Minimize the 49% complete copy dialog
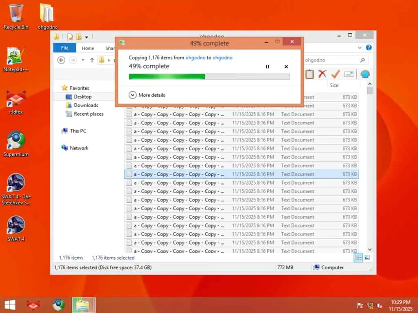418x313 pixels. (266, 42)
